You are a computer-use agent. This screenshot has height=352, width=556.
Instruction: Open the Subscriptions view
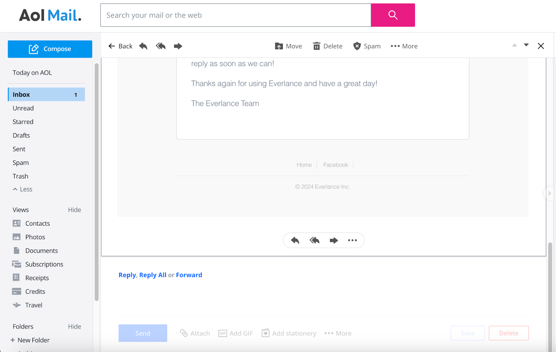point(44,264)
